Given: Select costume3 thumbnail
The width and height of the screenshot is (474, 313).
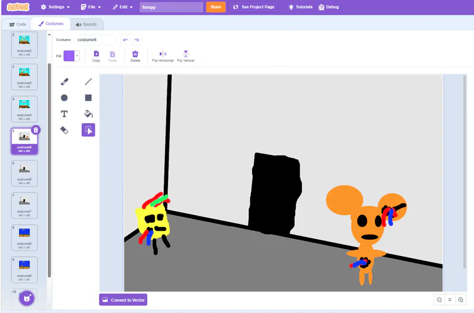Looking at the screenshot, I should click(24, 77).
